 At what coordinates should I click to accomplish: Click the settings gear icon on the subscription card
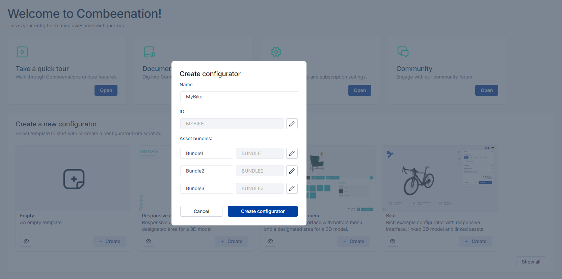(276, 52)
